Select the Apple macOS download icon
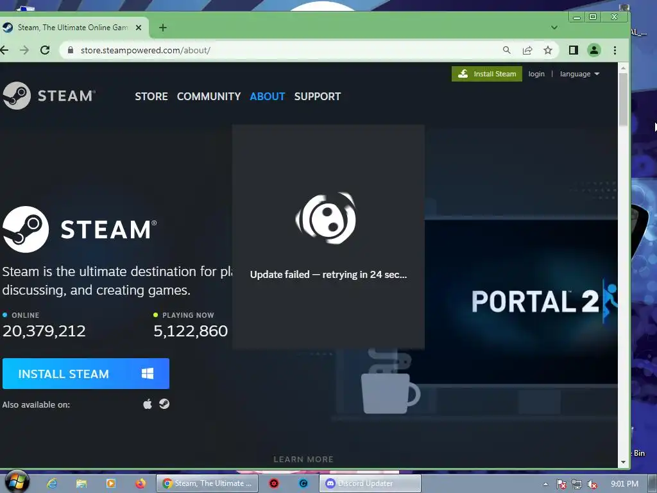 [148, 404]
